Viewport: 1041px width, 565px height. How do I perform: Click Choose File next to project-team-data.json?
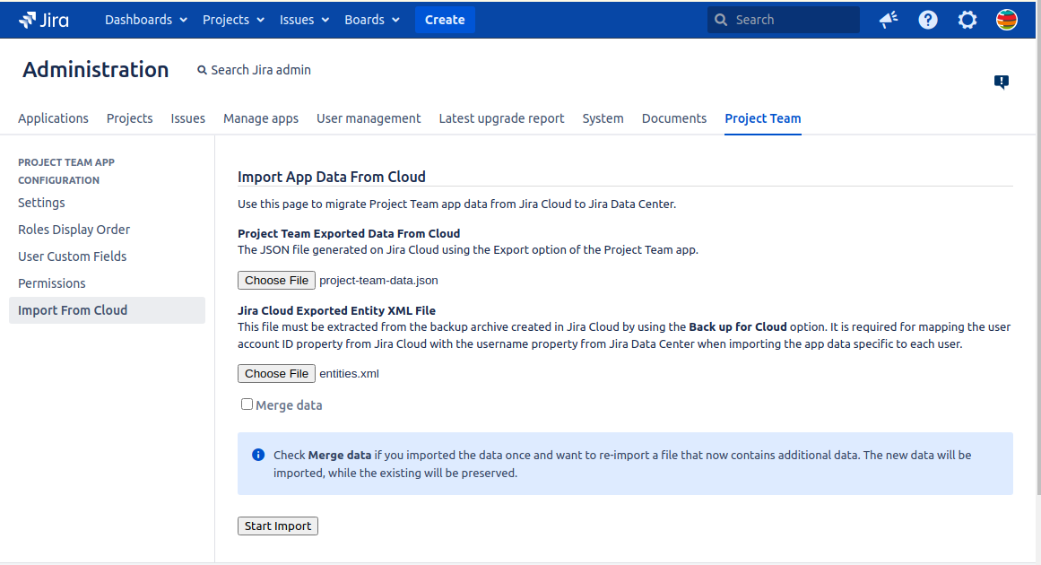[277, 281]
